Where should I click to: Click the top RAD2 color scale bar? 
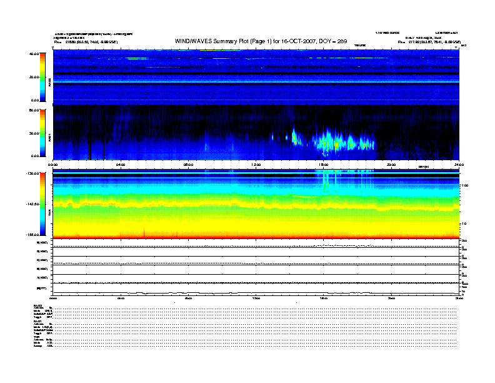pyautogui.click(x=42, y=77)
